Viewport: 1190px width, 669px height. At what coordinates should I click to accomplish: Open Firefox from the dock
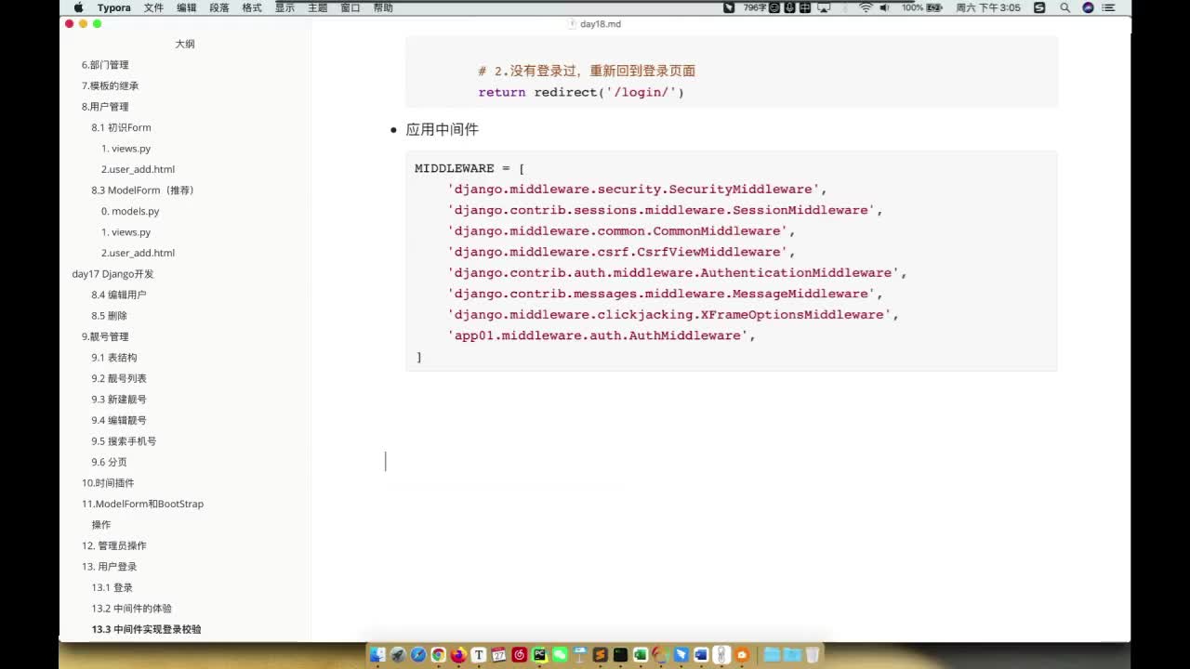point(458,655)
